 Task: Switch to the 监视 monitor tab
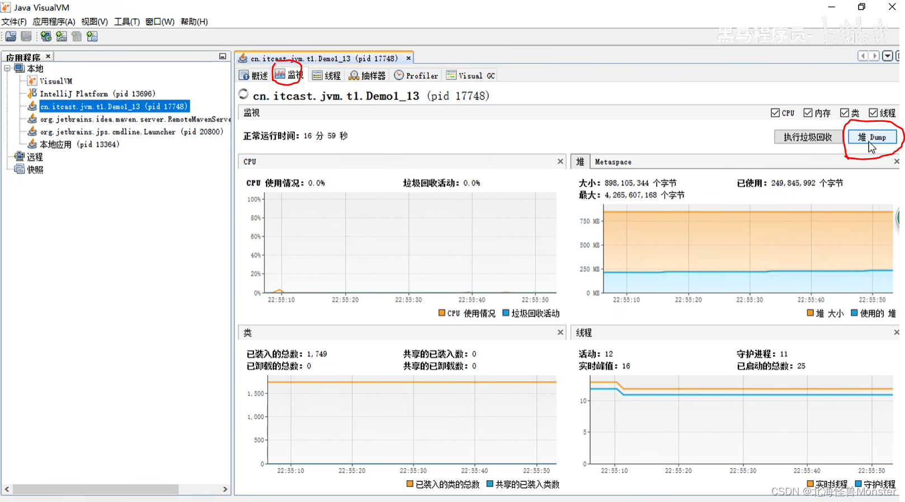point(289,75)
